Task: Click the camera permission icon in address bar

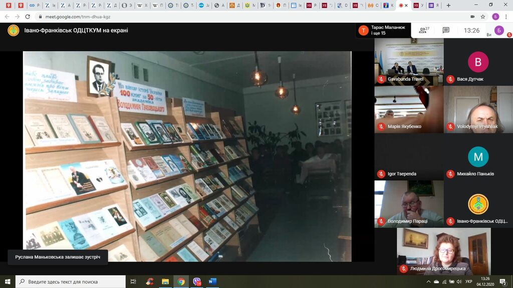Action: pos(472,16)
